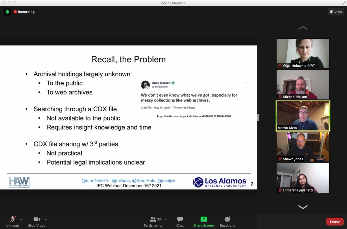Click the "Not practical" sub-bullet
Viewport: 347px width, 229px height.
pos(64,153)
